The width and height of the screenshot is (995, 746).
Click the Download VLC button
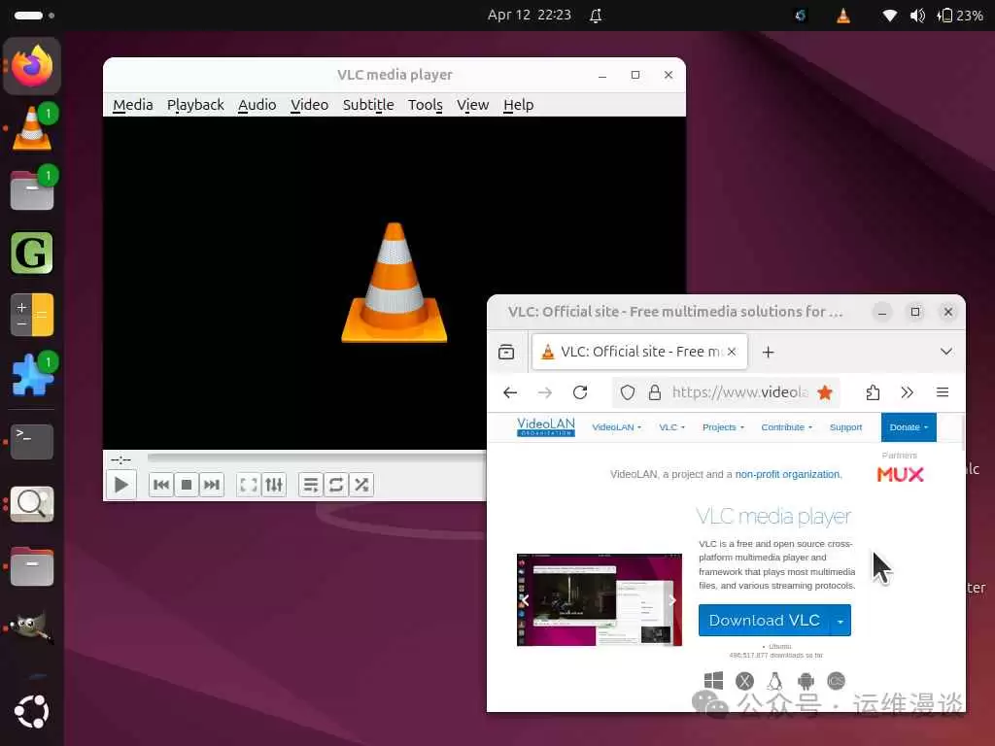click(764, 620)
